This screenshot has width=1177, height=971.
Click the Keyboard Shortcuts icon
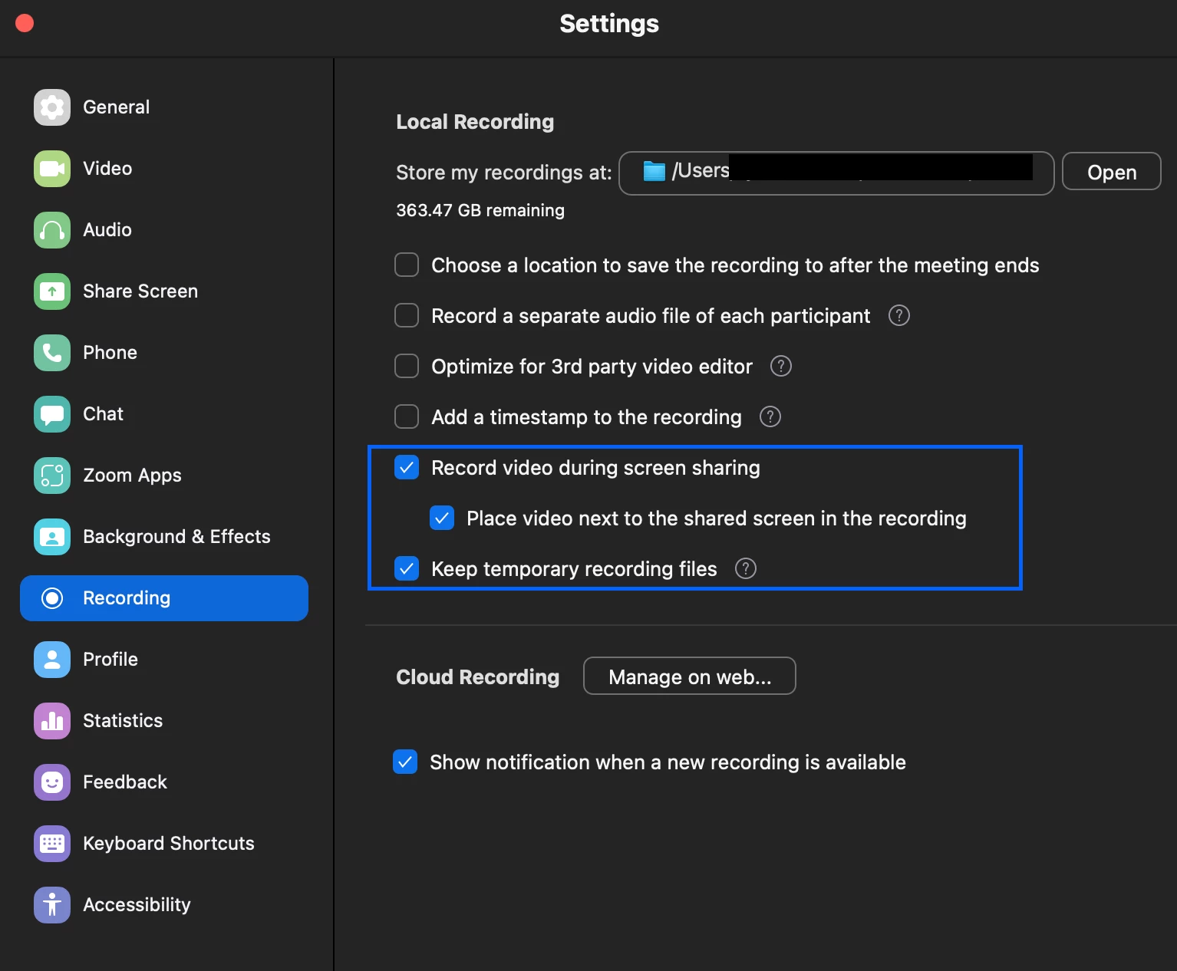52,844
